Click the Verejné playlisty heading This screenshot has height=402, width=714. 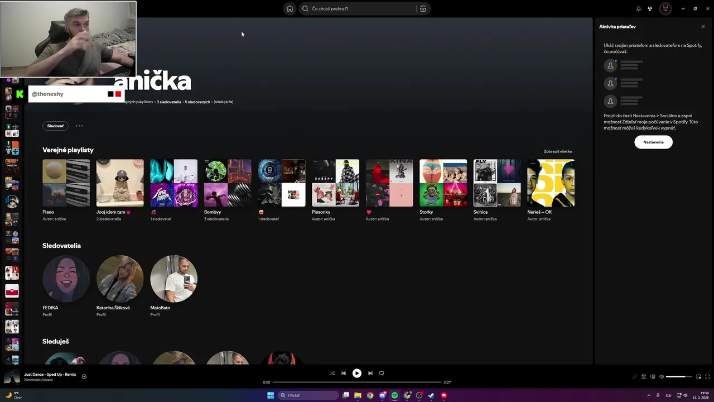(68, 150)
